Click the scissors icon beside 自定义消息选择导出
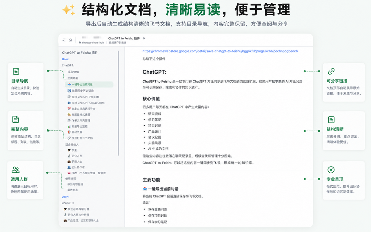Image resolution: width=371 pixels, height=232 pixels. (x=69, y=109)
